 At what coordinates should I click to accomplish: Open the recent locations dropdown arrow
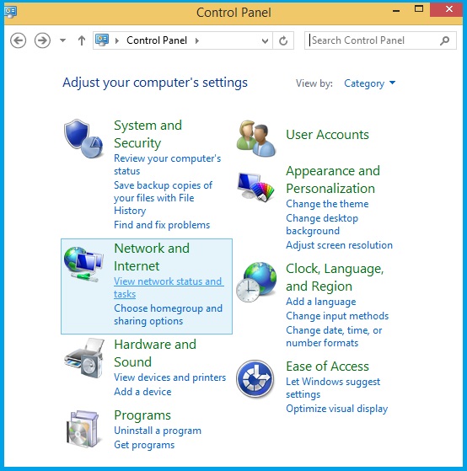[63, 40]
